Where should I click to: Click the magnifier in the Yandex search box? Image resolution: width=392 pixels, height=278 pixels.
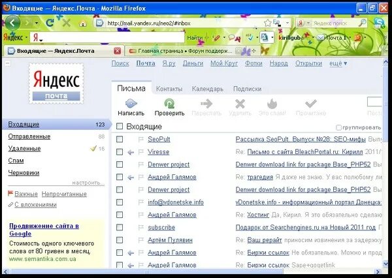coord(362,23)
